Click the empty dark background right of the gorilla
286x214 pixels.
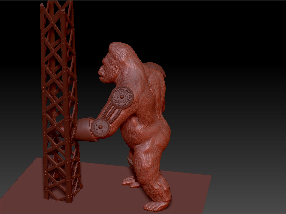(x=230, y=89)
